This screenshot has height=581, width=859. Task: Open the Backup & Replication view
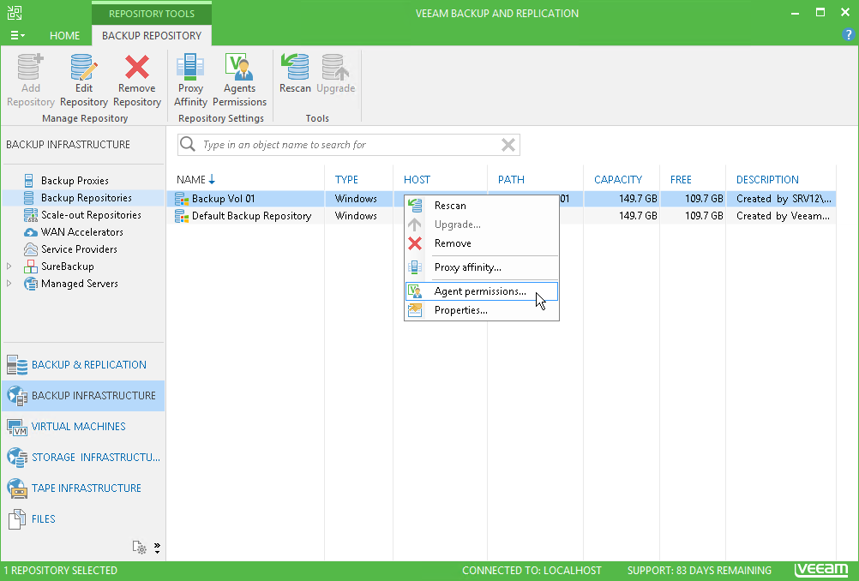(x=82, y=365)
